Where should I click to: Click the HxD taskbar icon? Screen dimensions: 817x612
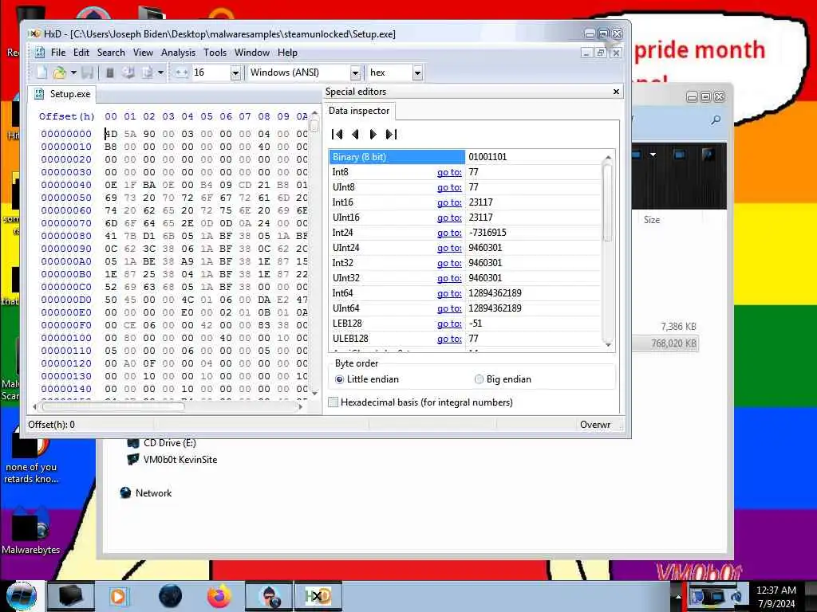318,596
